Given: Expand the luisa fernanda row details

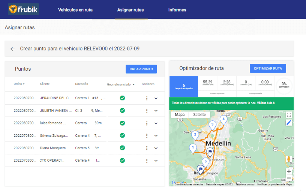Looking at the screenshot, I should [156, 123].
